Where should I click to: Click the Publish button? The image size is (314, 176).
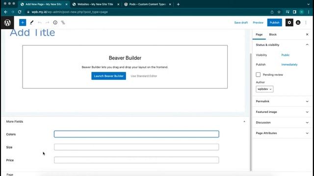click(x=274, y=22)
